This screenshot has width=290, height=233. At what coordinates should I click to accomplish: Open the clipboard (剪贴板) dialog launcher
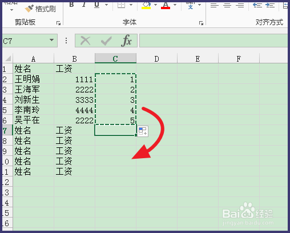(x=58, y=23)
